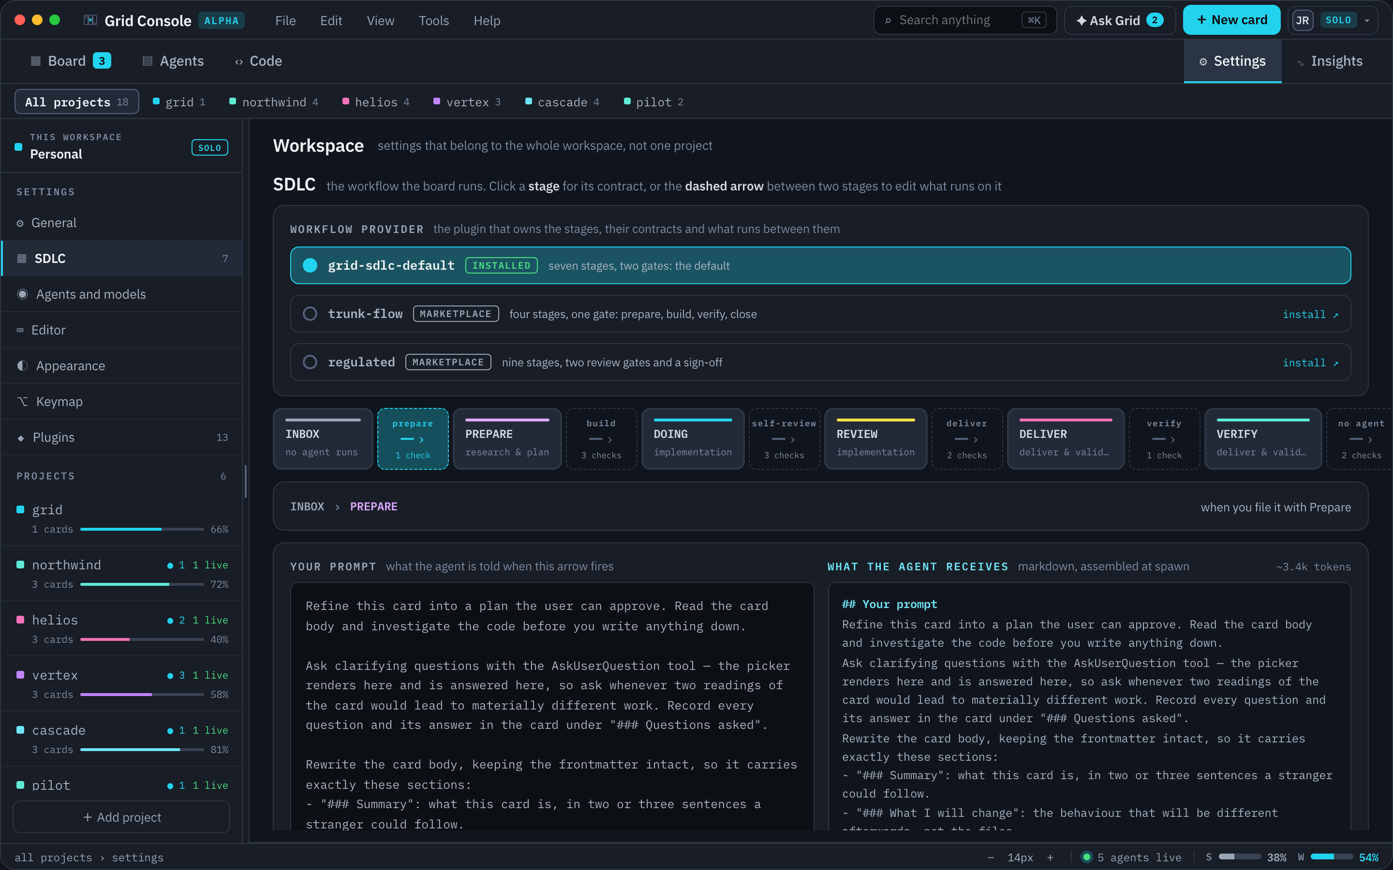Select the prepare dashed arrow transition
The height and width of the screenshot is (870, 1393).
[413, 439]
